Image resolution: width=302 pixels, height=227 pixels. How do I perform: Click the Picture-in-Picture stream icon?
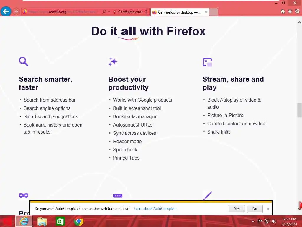point(207,62)
